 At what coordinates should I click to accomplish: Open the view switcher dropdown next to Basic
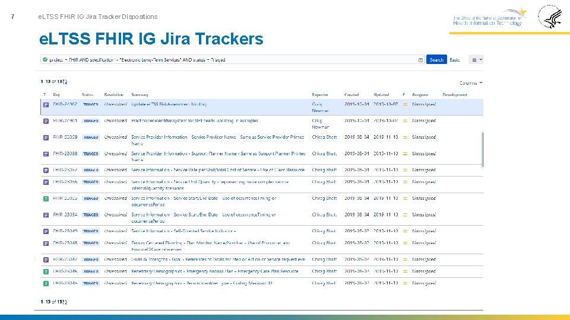pos(476,60)
